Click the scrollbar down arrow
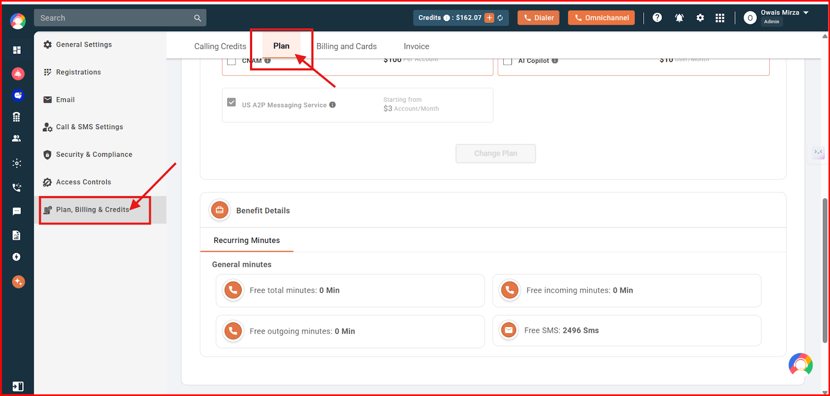 (825, 392)
